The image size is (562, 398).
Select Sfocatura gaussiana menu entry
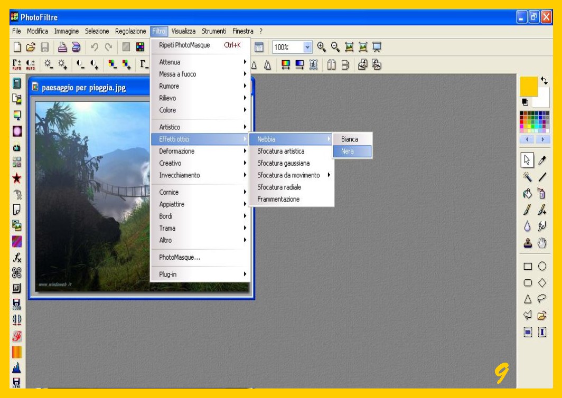tap(284, 163)
